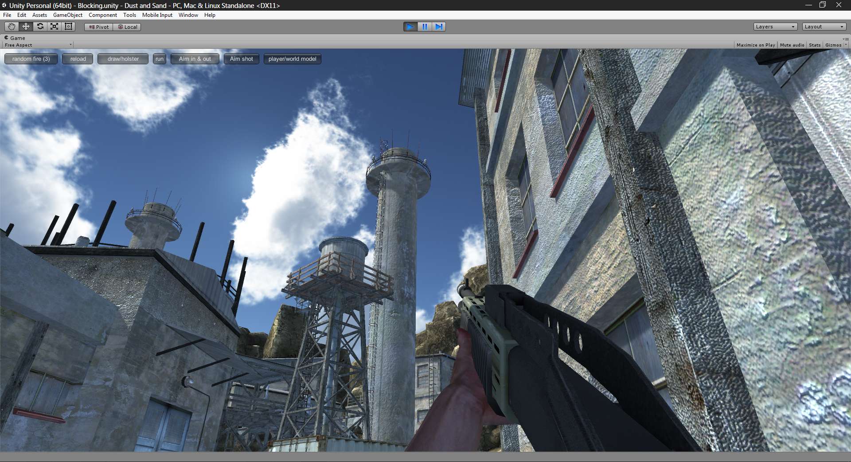Toggle Pivot handle position
This screenshot has width=851, height=462.
pos(99,27)
